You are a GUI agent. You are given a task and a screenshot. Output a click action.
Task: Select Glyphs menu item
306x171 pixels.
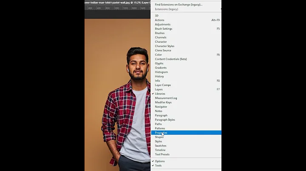[x=186, y=63]
